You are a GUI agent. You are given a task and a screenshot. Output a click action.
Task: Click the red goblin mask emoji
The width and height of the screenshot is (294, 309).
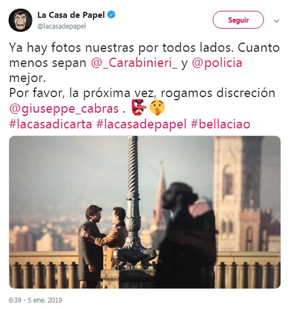[x=139, y=107]
